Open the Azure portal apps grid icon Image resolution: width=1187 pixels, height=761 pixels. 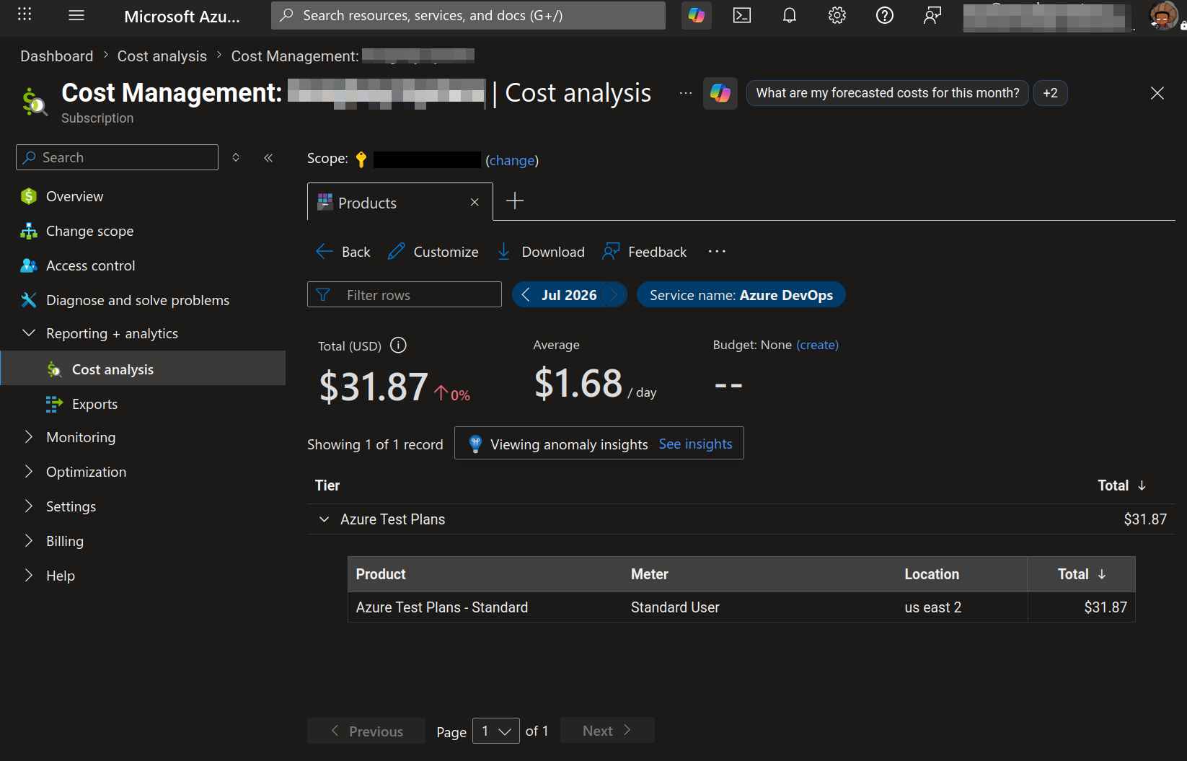tap(25, 14)
